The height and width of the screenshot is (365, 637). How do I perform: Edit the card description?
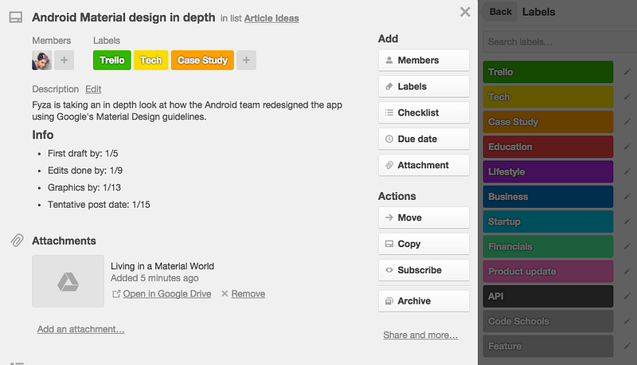pos(93,89)
